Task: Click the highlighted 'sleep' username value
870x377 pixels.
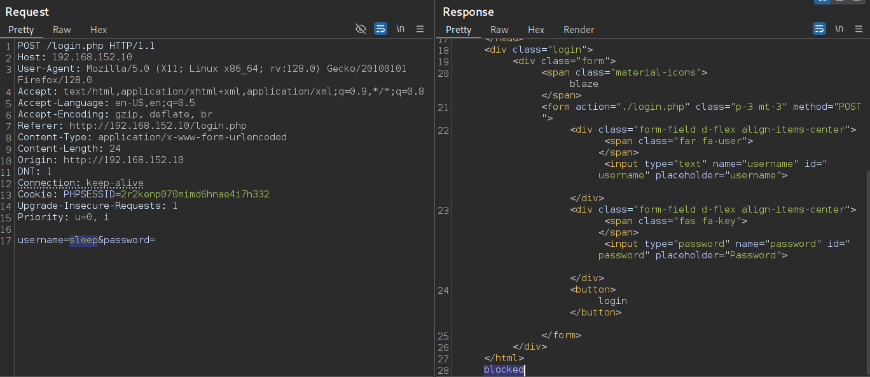Action: tap(83, 240)
